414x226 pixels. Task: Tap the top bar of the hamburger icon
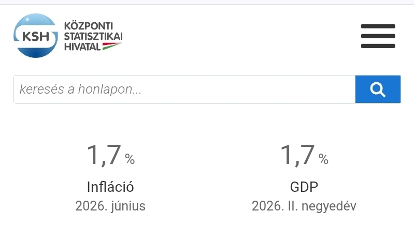pos(378,26)
